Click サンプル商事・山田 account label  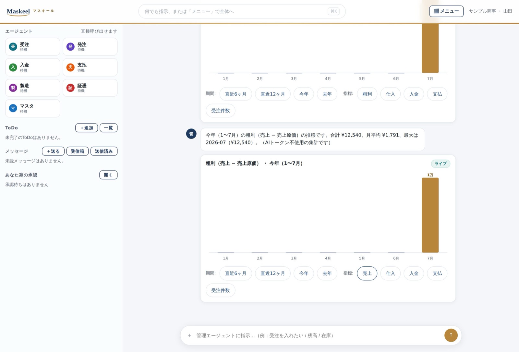tap(490, 11)
